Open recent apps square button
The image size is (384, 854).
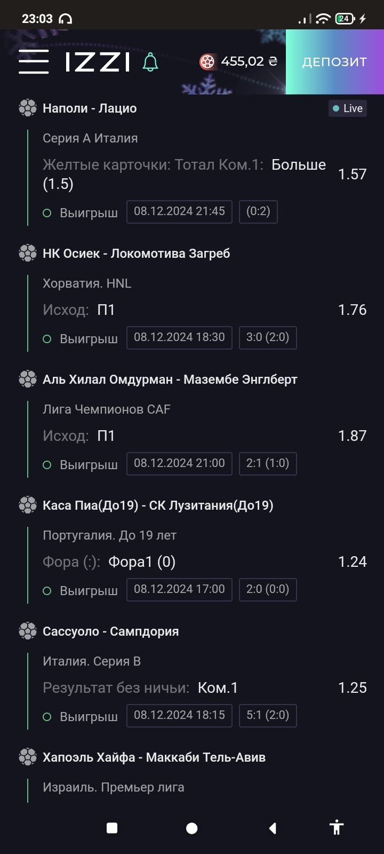112,828
